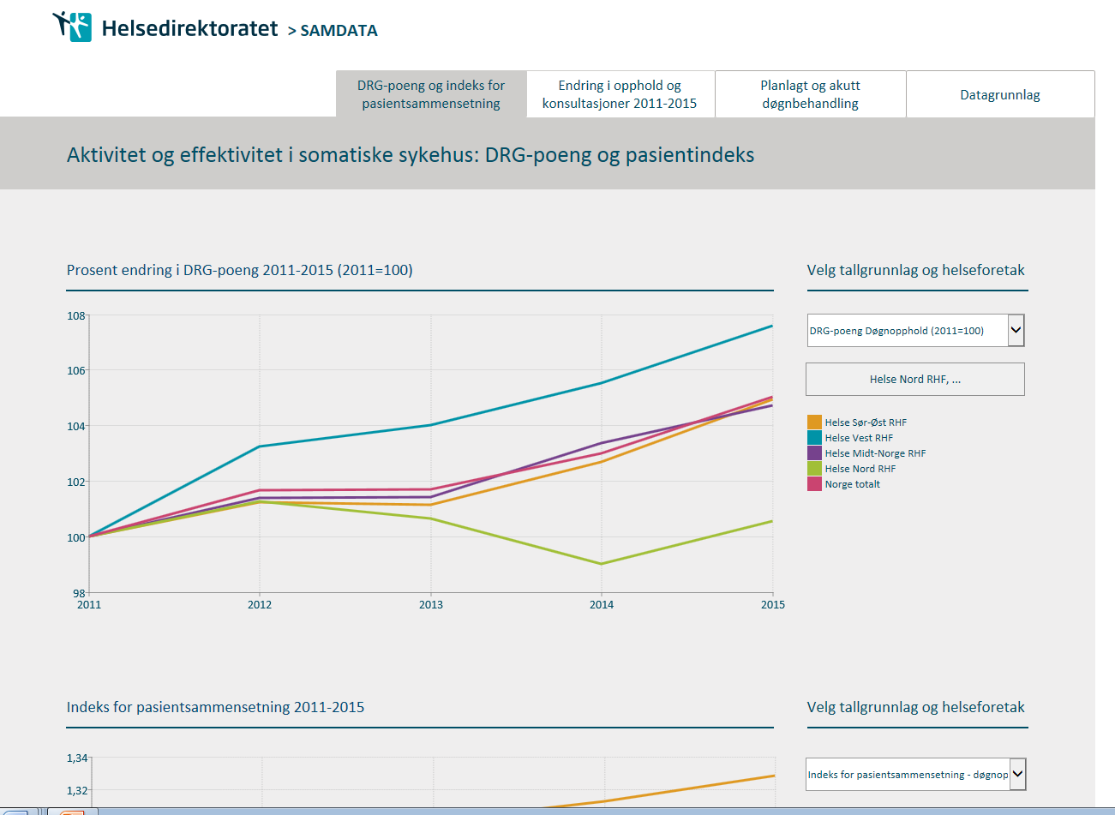The height and width of the screenshot is (815, 1115).
Task: Select the Helse Midt-Norge RHF legend label
Action: (x=875, y=453)
